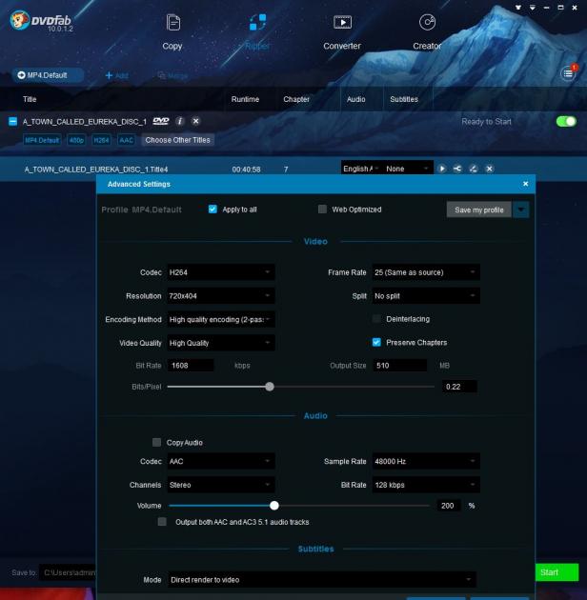Image resolution: width=587 pixels, height=600 pixels.
Task: Toggle Preserve Chapters checkbox
Action: 376,342
